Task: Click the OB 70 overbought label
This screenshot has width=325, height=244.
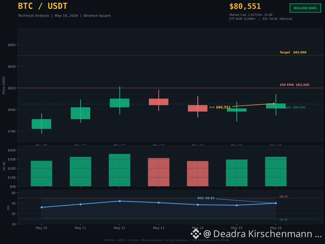Action: pos(283,197)
